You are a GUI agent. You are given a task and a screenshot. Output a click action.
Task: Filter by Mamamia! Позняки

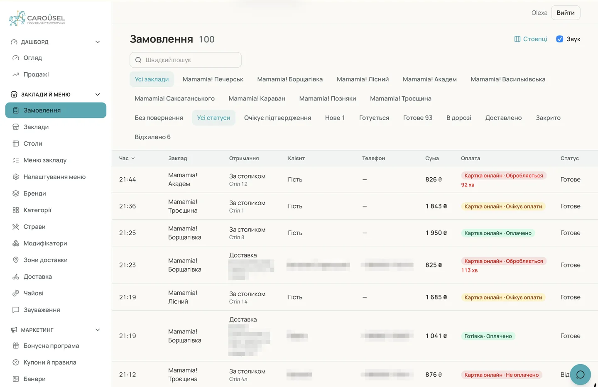[x=328, y=98]
